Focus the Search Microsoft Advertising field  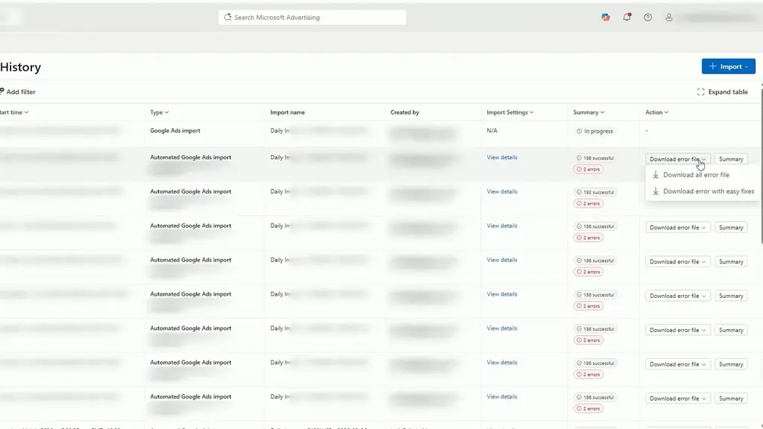click(x=312, y=18)
